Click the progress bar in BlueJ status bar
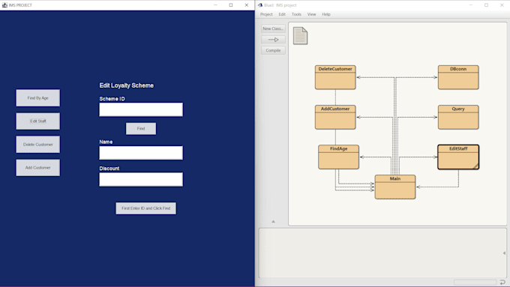 pyautogui.click(x=475, y=283)
